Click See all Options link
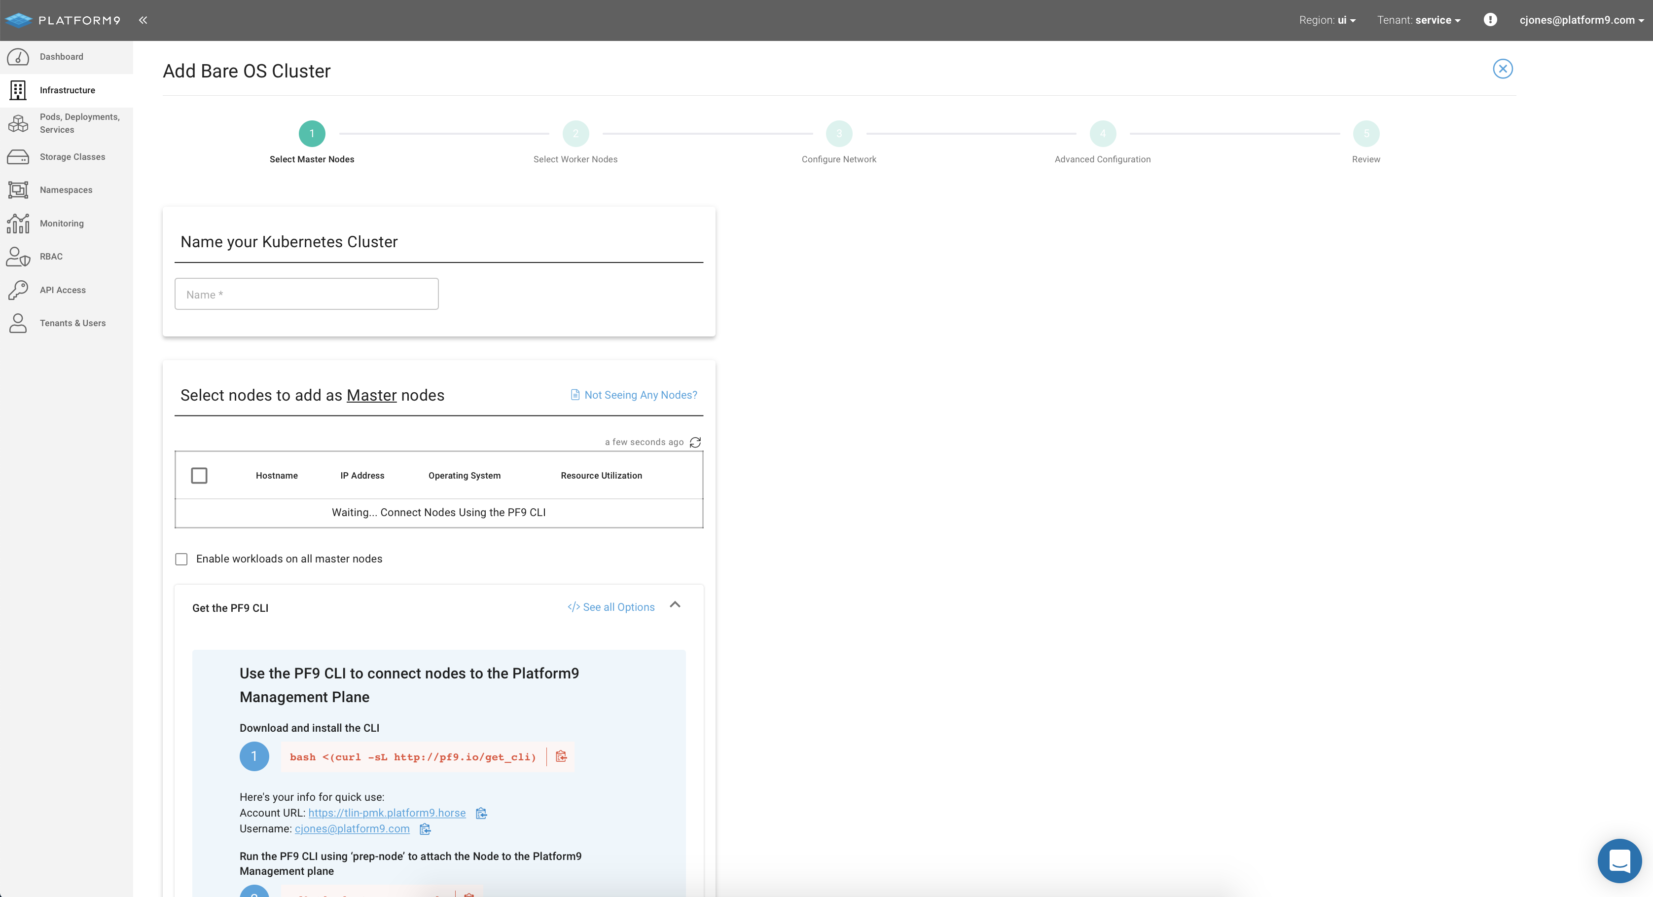This screenshot has height=897, width=1653. point(618,607)
